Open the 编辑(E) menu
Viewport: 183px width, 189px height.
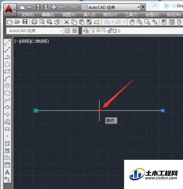[48, 15]
